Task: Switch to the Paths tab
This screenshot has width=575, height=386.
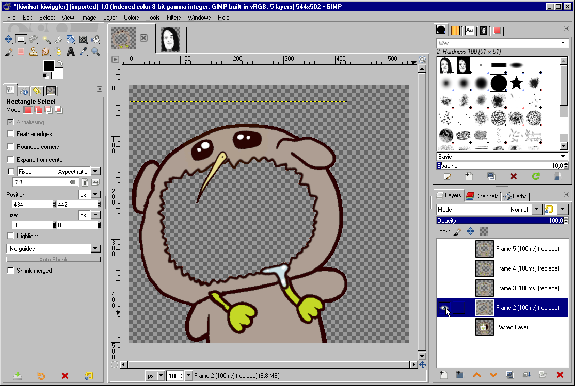Action: 516,196
